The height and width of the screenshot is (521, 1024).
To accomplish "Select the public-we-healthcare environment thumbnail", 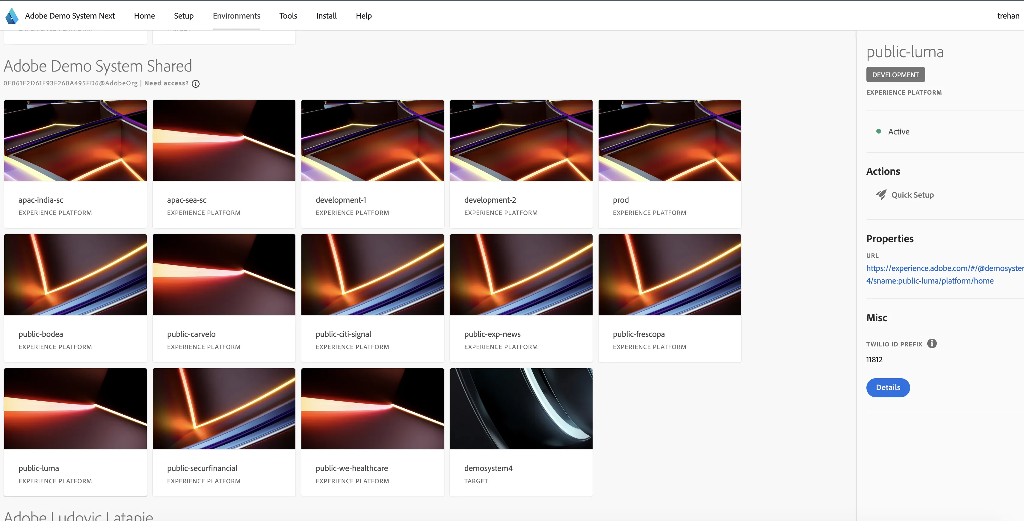I will click(372, 408).
